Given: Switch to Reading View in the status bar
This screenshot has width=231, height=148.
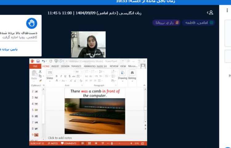Looking at the screenshot, I should (96, 143).
